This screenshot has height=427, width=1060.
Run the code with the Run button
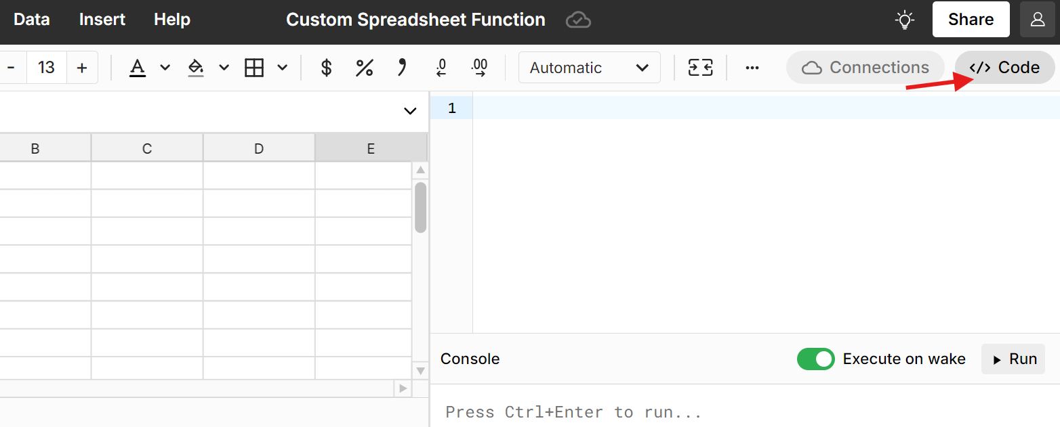pos(1013,359)
